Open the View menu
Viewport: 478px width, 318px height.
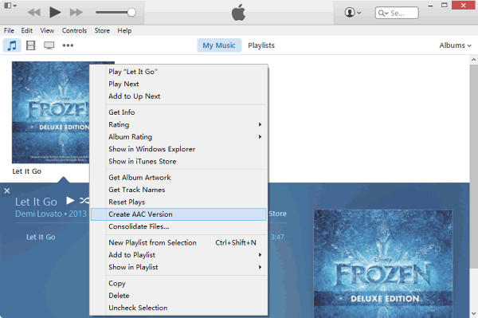[47, 30]
